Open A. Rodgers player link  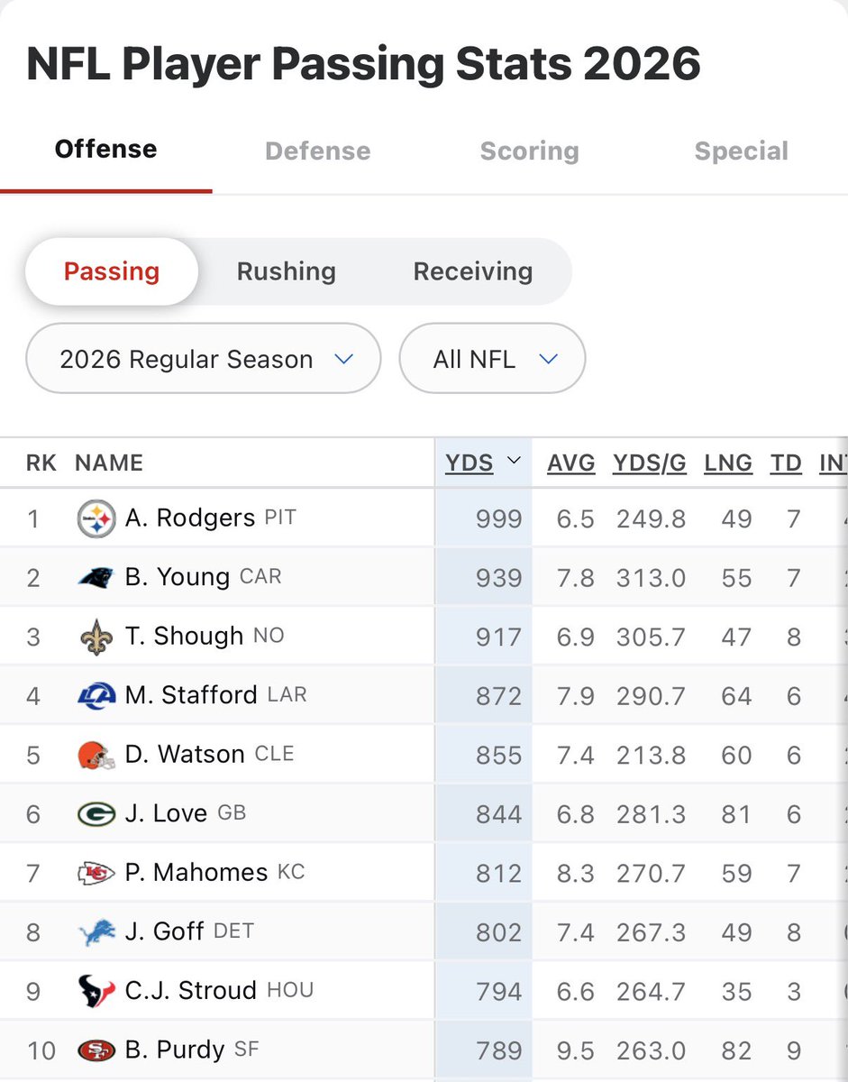[x=190, y=518]
